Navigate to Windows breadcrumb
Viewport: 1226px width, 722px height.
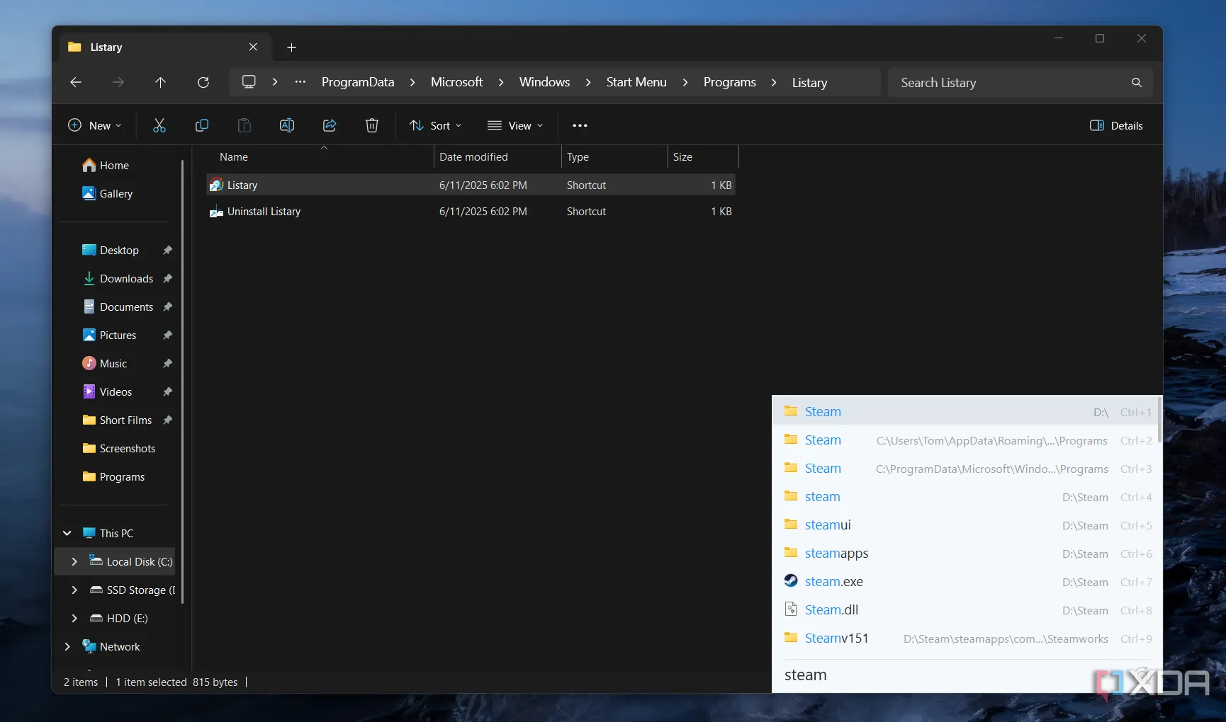(x=544, y=82)
